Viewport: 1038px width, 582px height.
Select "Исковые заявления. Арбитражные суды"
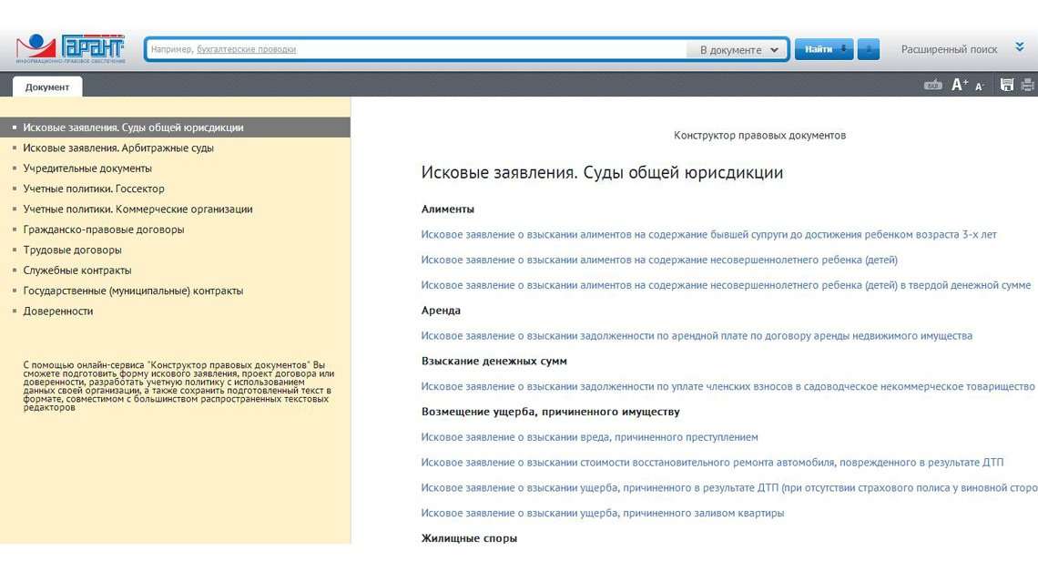click(x=117, y=148)
